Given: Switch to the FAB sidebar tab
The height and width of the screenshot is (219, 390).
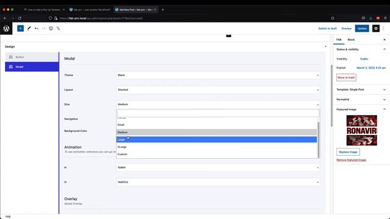Looking at the screenshot, I should click(339, 40).
